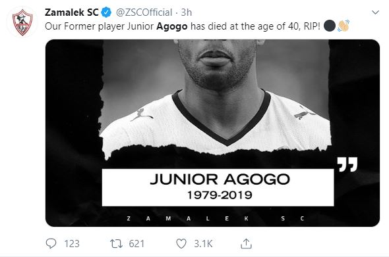Open the tribute image in full view

coord(212,133)
